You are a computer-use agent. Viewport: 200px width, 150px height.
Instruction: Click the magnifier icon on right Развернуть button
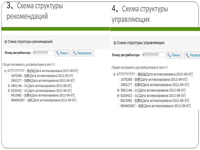click(187, 55)
